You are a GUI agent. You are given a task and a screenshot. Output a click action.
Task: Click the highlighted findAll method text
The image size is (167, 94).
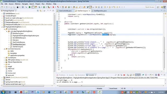pyautogui.click(x=105, y=35)
